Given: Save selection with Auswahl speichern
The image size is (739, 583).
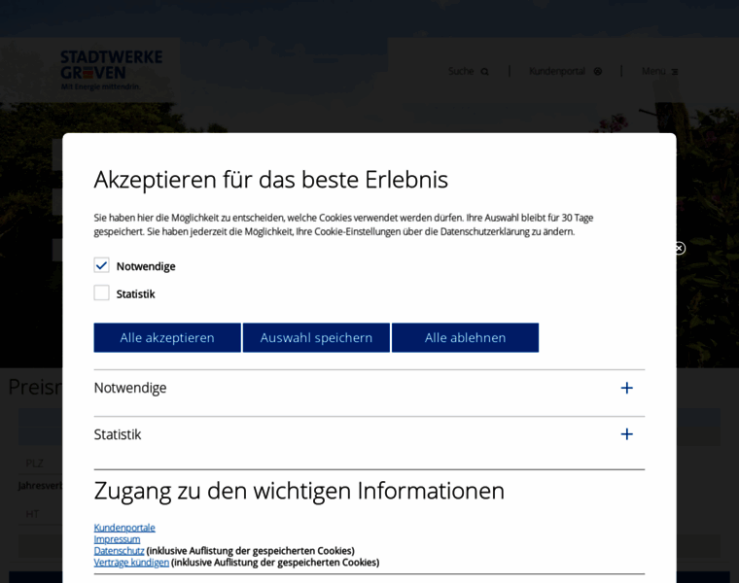Looking at the screenshot, I should (x=316, y=337).
